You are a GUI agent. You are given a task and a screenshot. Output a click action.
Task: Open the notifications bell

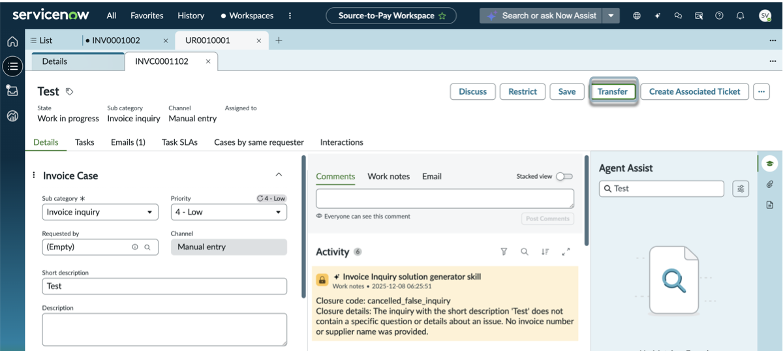tap(740, 16)
